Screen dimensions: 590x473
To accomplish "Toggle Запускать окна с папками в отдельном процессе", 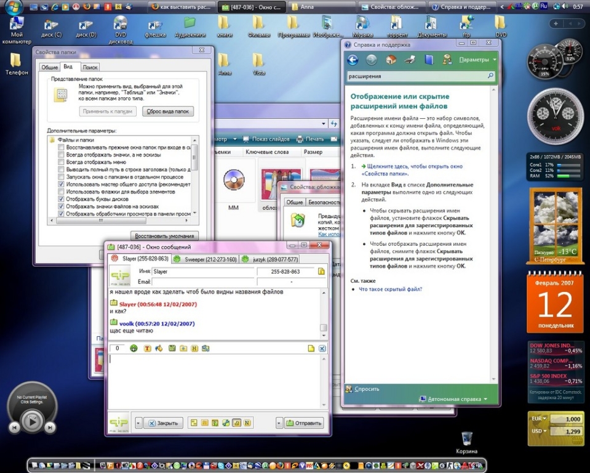I will click(x=61, y=177).
